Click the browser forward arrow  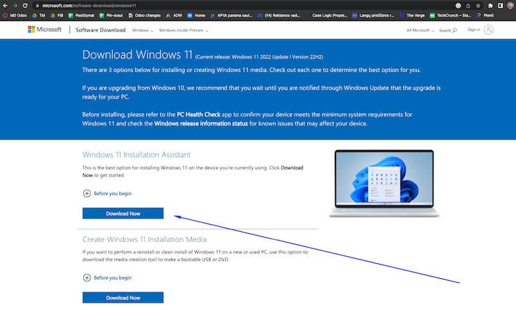coord(15,6)
